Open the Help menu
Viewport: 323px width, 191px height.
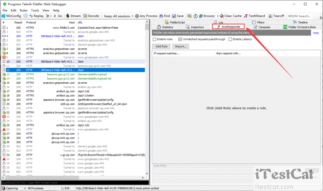pyautogui.click(x=56, y=10)
